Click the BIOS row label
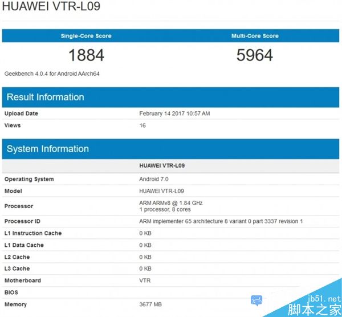 (11, 292)
